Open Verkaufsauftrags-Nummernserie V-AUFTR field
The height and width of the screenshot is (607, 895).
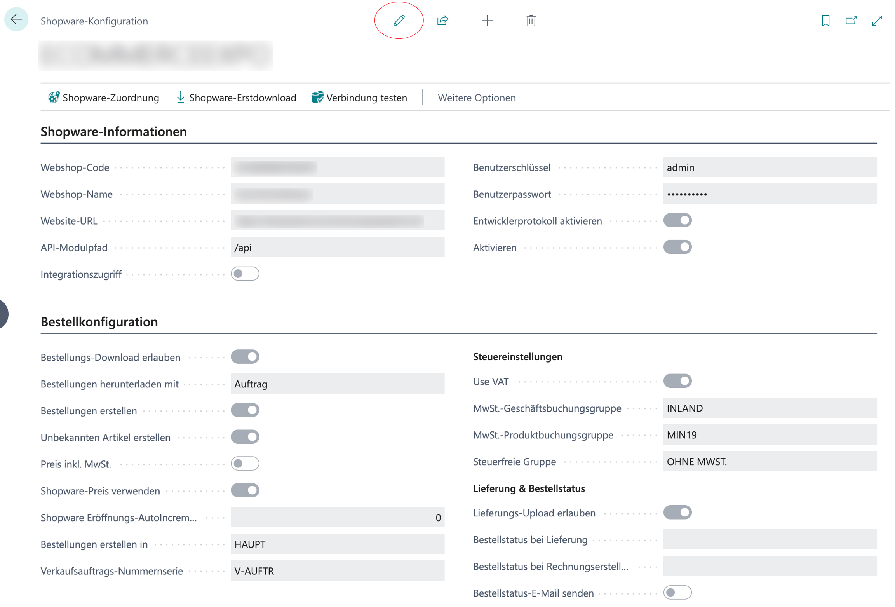337,570
